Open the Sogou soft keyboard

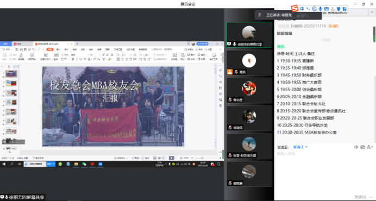[x=327, y=9]
